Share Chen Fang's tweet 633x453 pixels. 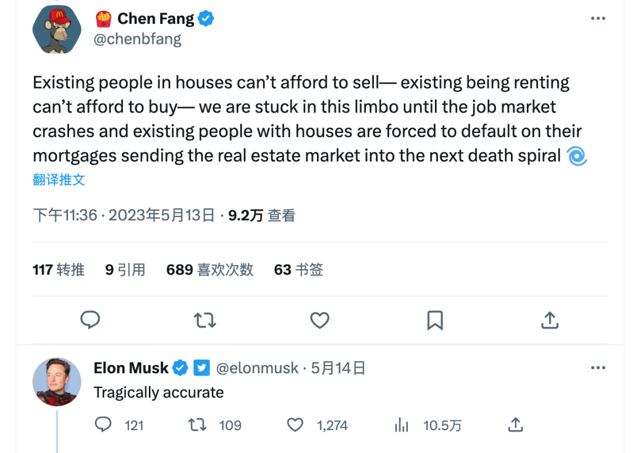click(549, 320)
